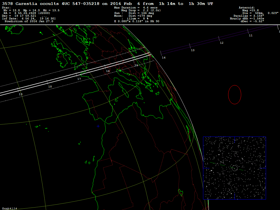Select the 14 minute path marker
280x210 pixels.
(x=164, y=58)
